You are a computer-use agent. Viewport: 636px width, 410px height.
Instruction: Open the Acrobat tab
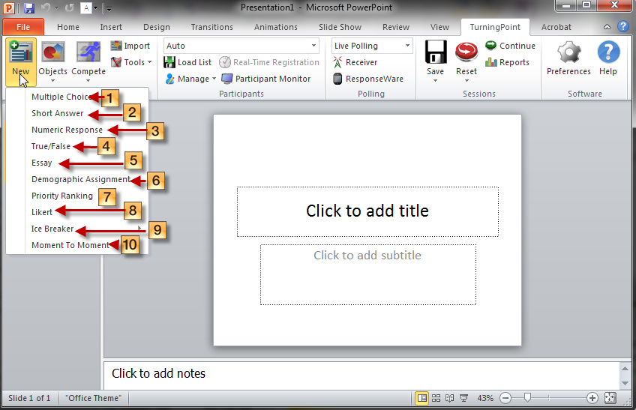(556, 27)
